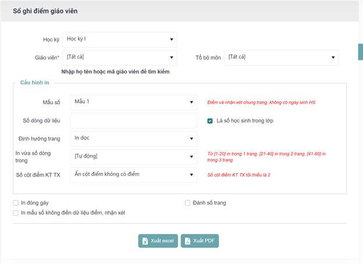Expand the In vừa số dòng trong dropdown
363x264 pixels.
(133, 156)
